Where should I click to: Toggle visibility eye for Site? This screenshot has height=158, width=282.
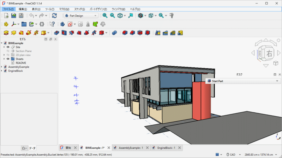(x=8, y=47)
